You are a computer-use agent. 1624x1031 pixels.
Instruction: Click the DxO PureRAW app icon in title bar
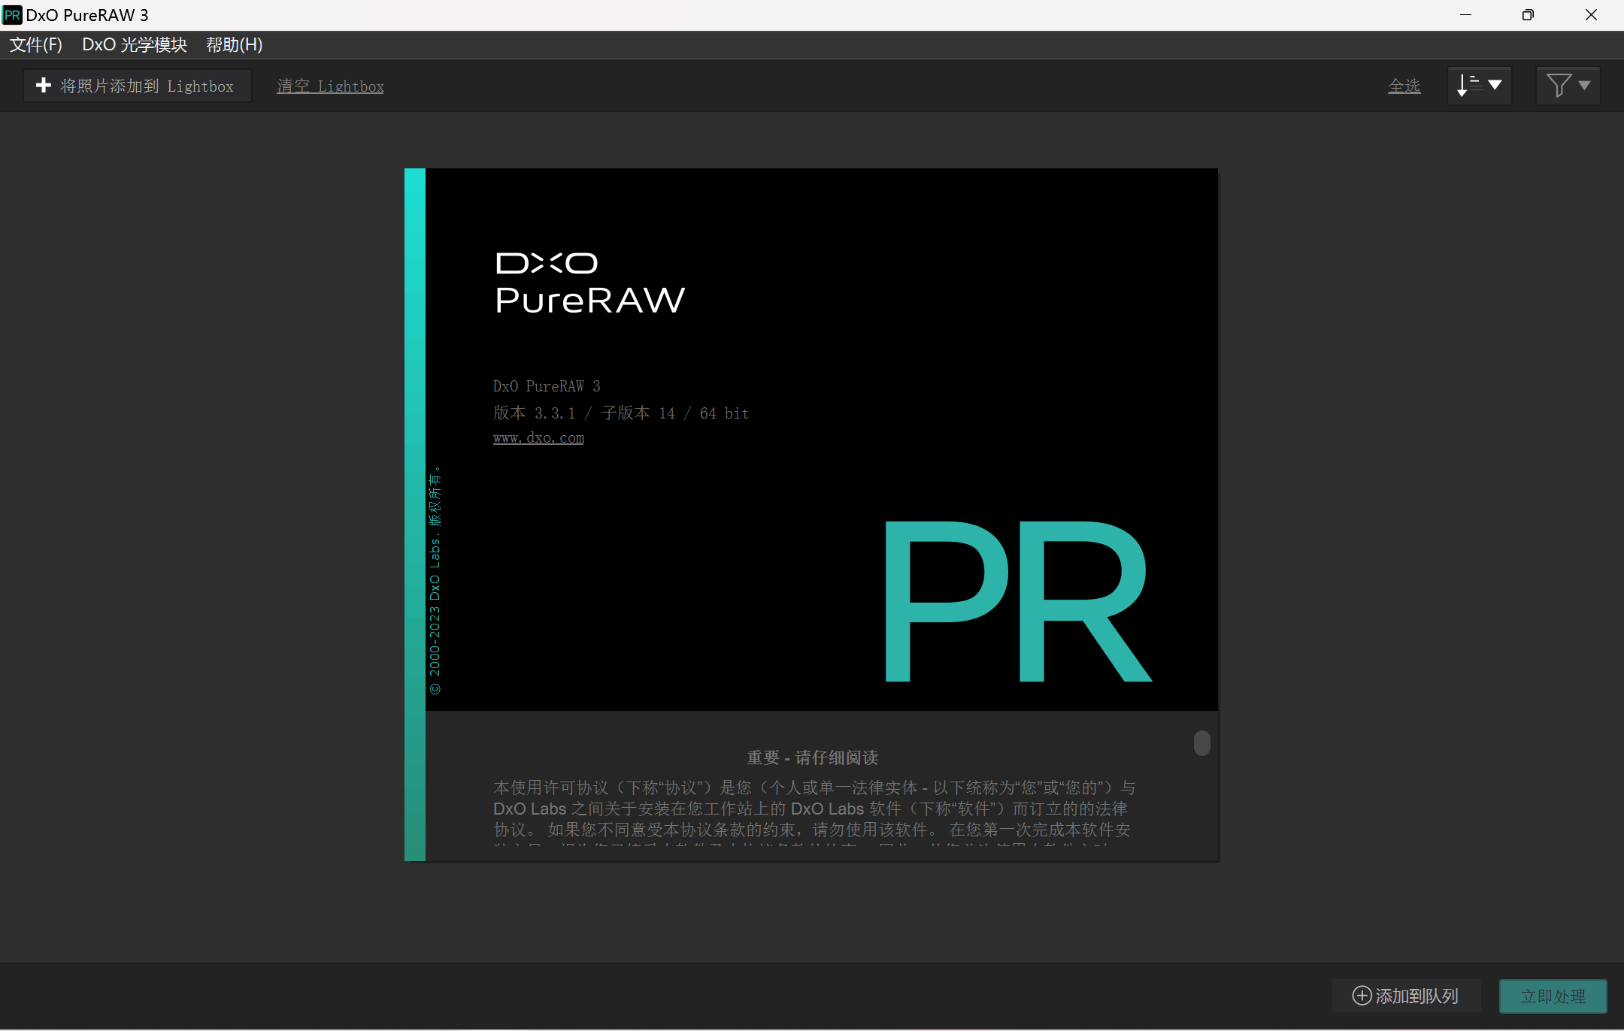pos(12,15)
